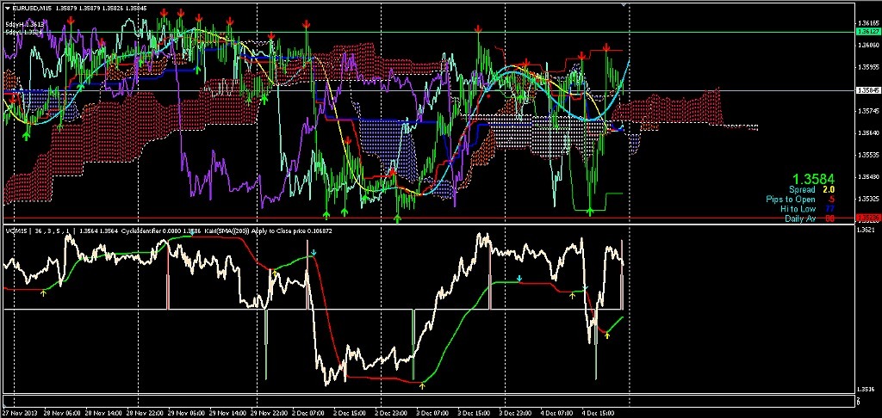Select the 5dayH 1.3613 label
882x418 pixels.
tap(24, 25)
